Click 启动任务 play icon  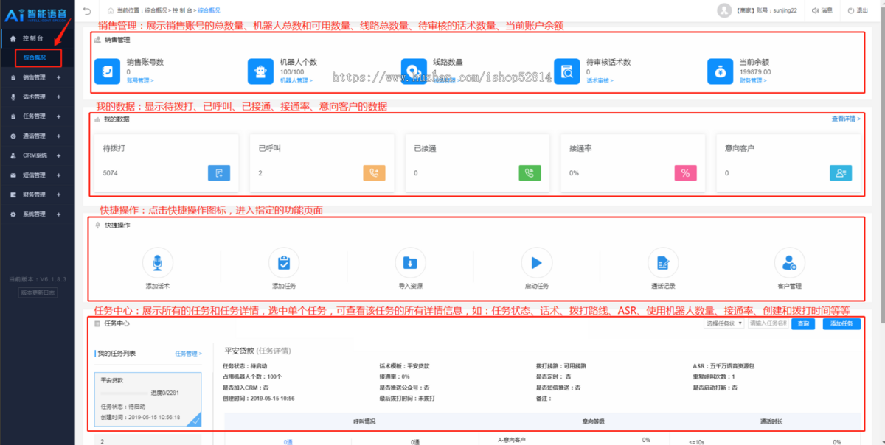537,262
